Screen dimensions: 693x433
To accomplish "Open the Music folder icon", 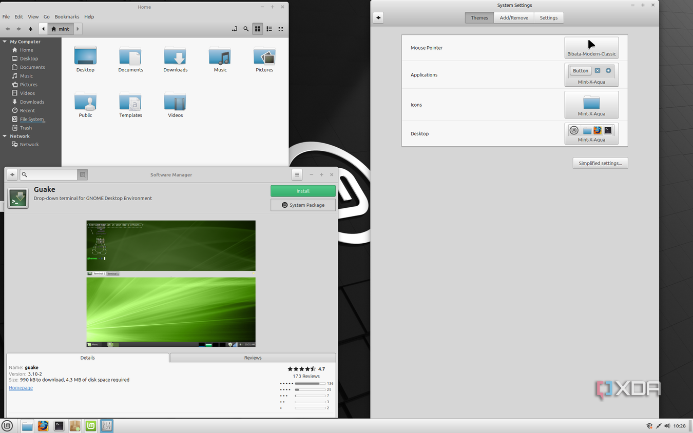I will pyautogui.click(x=220, y=55).
